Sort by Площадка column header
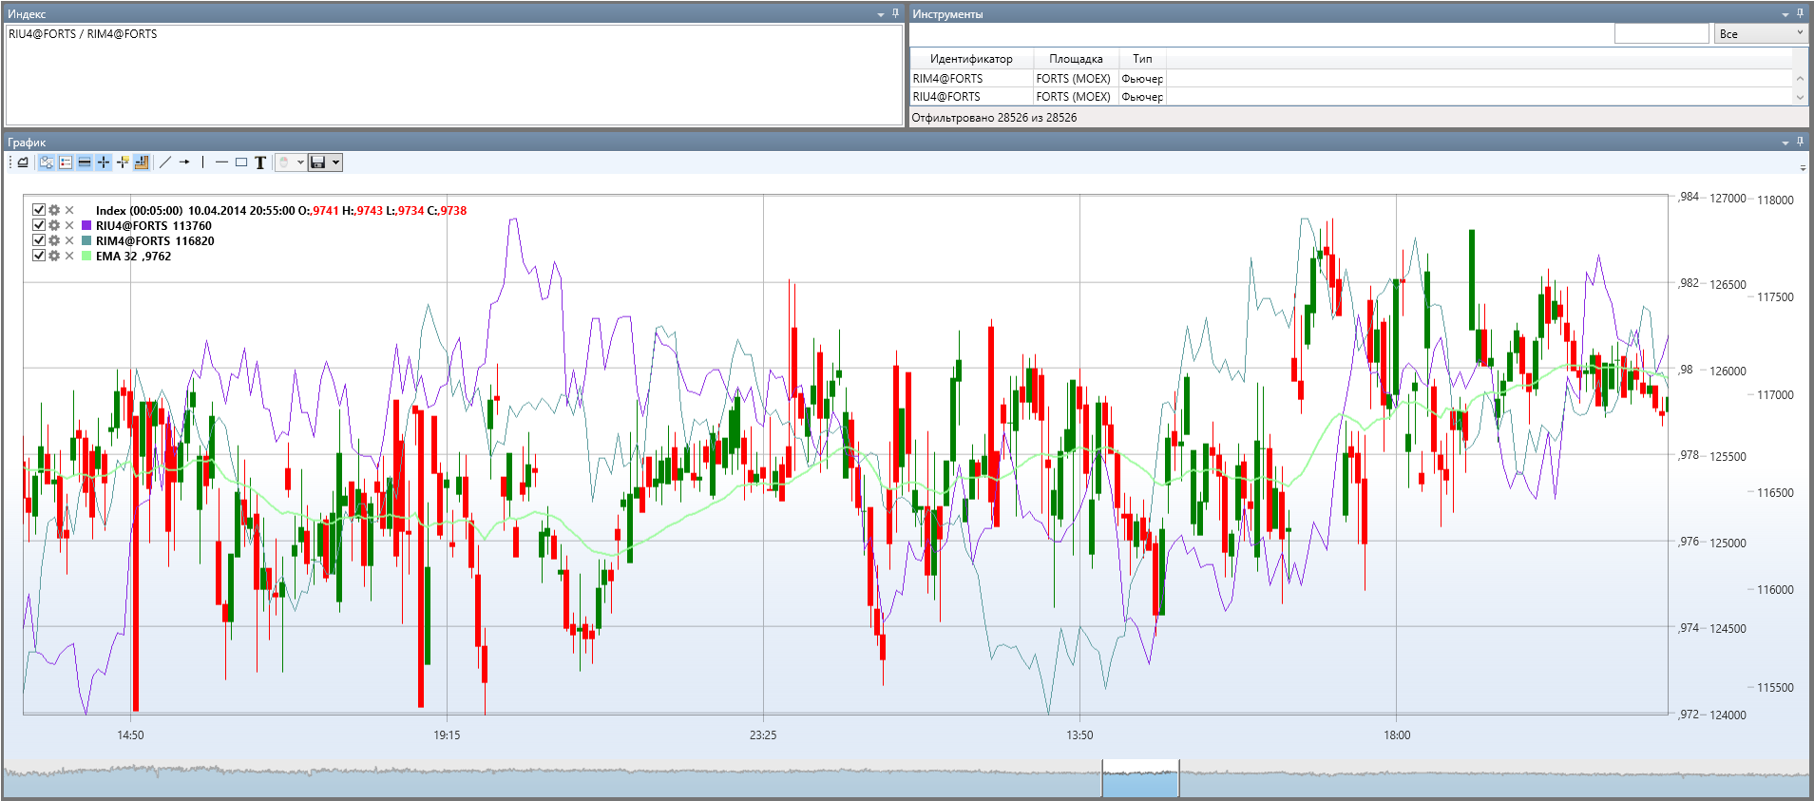Screen dimensions: 1814x801 [1076, 59]
